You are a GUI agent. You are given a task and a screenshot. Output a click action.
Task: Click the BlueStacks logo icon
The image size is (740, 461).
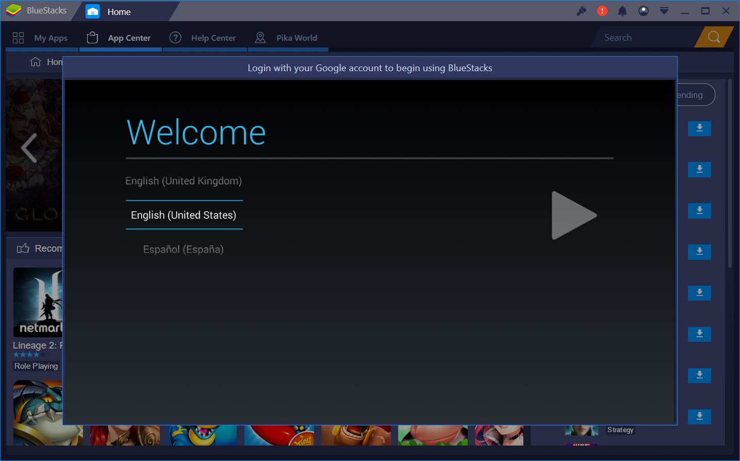click(13, 10)
